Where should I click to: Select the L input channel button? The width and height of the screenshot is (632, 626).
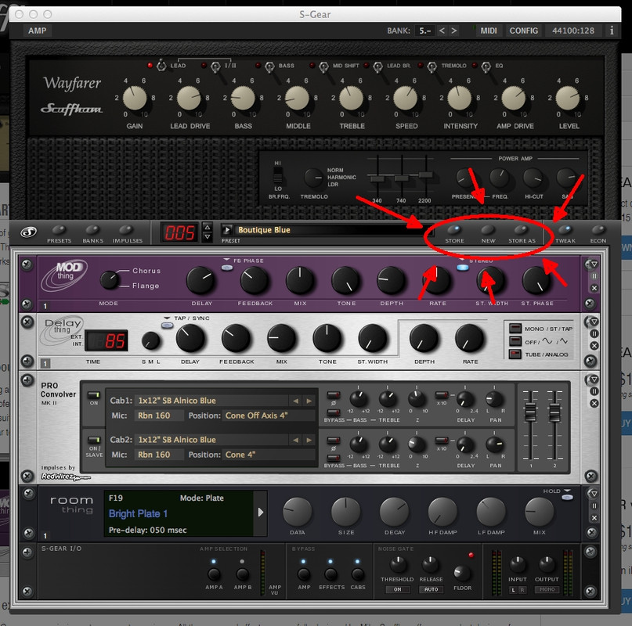coord(513,590)
